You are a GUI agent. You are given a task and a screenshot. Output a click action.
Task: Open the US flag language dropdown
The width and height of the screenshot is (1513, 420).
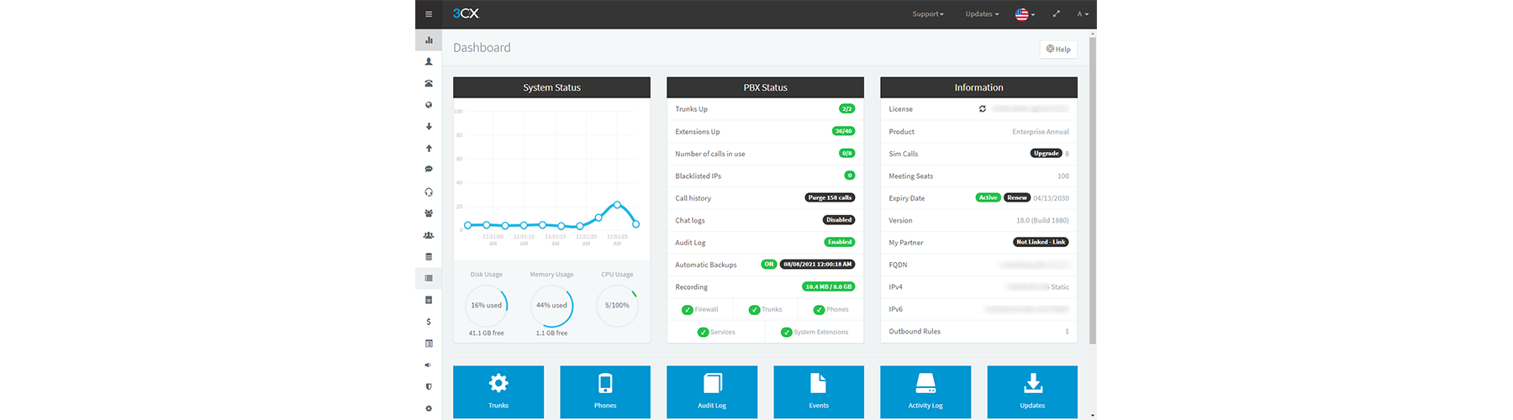tap(1025, 14)
